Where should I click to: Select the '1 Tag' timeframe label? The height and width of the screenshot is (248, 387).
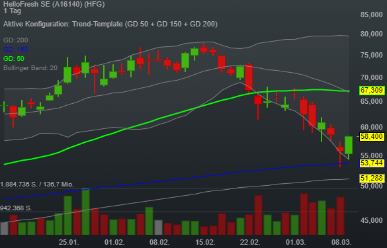(x=13, y=11)
